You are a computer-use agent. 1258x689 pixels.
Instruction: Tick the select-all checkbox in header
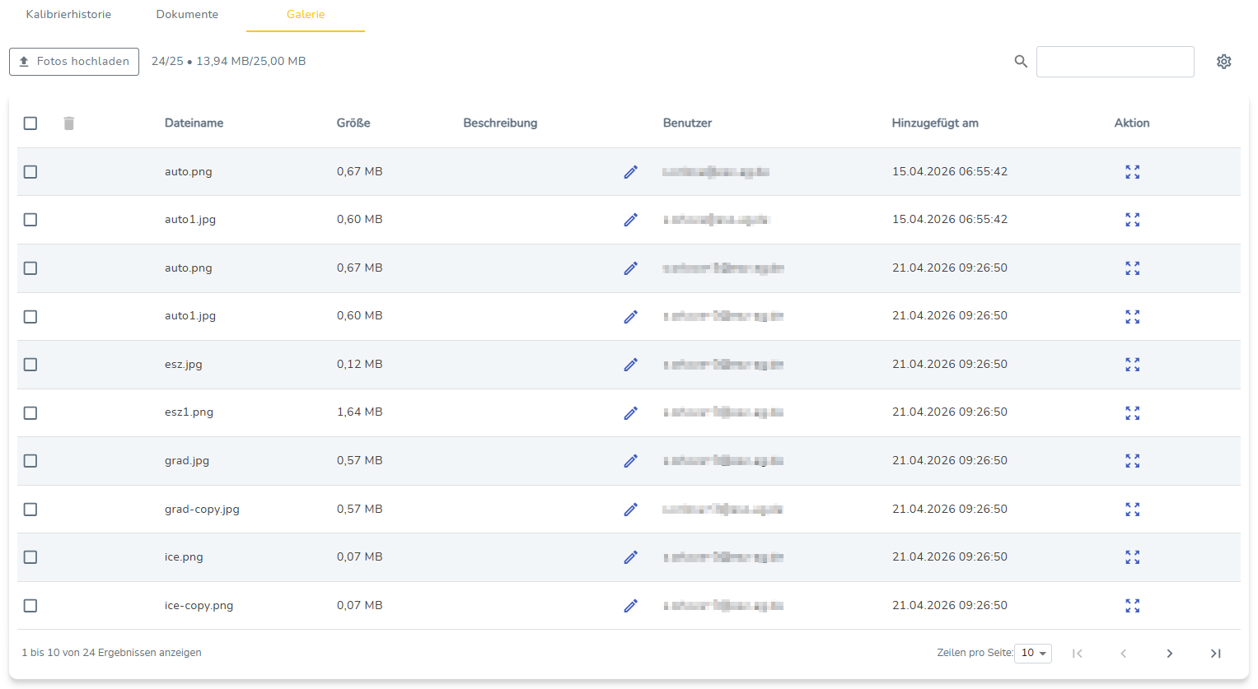coord(30,123)
